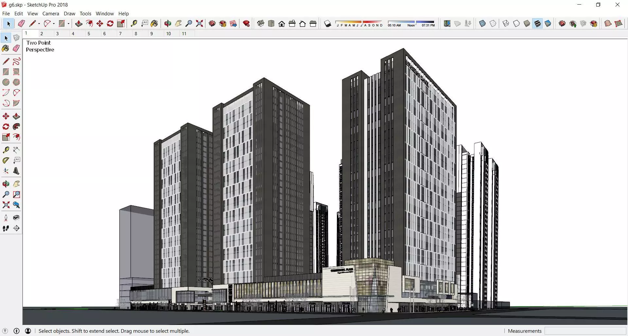Activate the Pie tool
The height and width of the screenshot is (336, 628).
coord(16,103)
